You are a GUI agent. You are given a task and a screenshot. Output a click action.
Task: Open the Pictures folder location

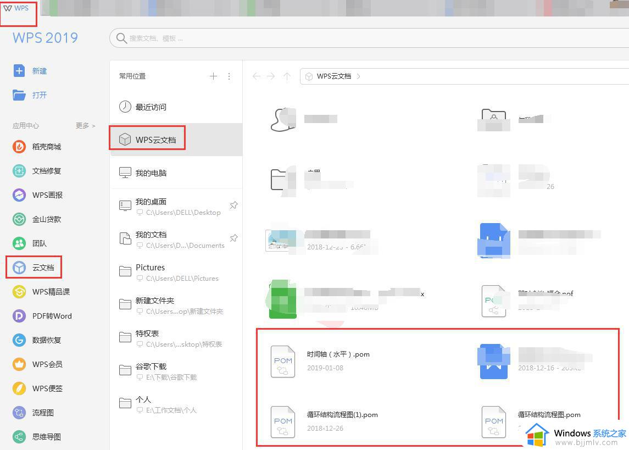click(176, 273)
